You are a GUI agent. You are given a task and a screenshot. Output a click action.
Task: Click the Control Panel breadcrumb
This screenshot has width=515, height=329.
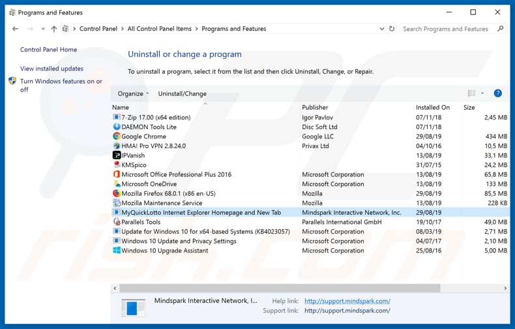[x=98, y=29]
